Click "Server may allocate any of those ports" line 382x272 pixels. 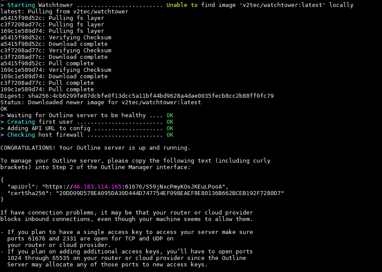tap(107, 265)
